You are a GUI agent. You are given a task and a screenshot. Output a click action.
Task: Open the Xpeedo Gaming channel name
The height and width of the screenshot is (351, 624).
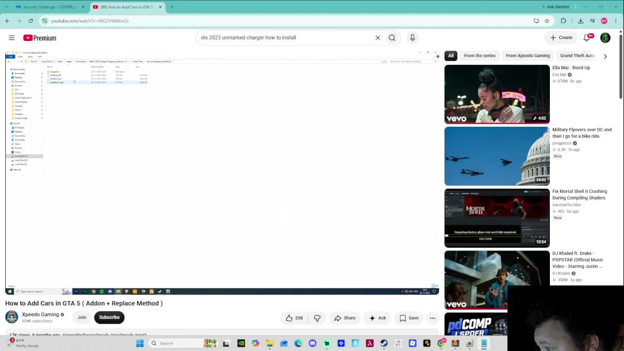[40, 314]
